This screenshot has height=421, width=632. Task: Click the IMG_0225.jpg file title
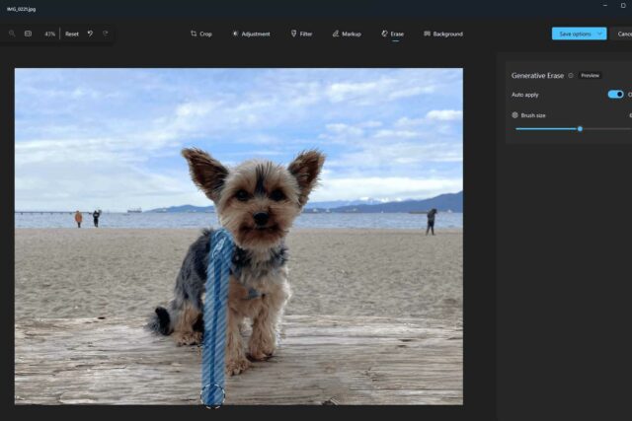click(21, 9)
